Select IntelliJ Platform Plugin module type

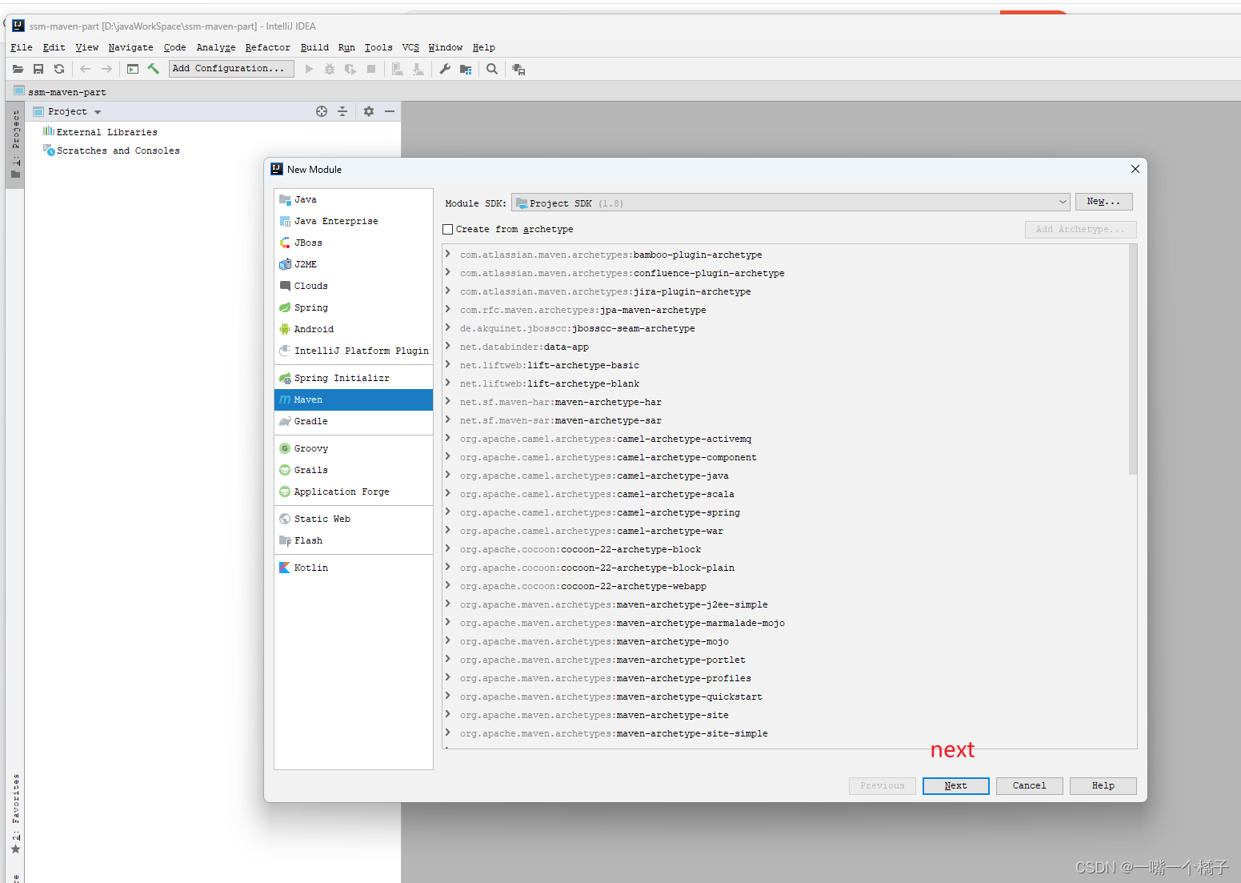tap(353, 351)
